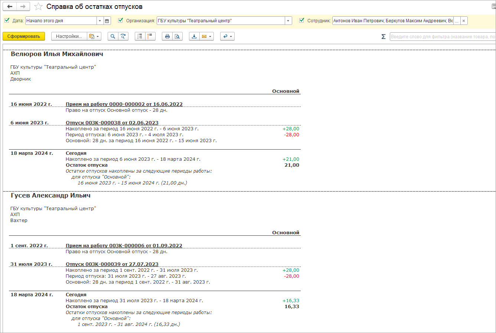The height and width of the screenshot is (333, 496).
Task: Select position text Дворник
Action: click(x=21, y=79)
